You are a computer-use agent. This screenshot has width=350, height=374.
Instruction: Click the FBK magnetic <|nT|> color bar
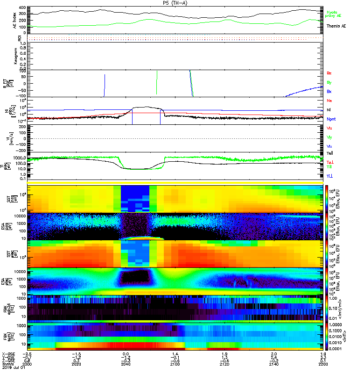327,336
